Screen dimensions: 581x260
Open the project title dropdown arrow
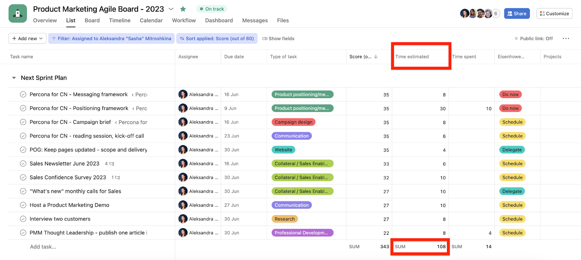171,9
